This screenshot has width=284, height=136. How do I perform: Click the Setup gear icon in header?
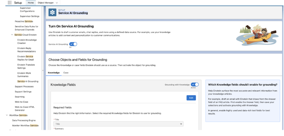pyautogui.click(x=52, y=12)
